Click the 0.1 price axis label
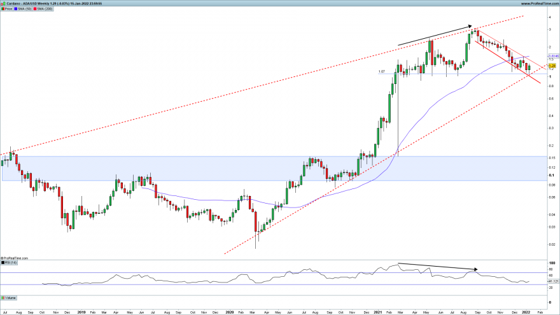The image size is (560, 315). 552,176
